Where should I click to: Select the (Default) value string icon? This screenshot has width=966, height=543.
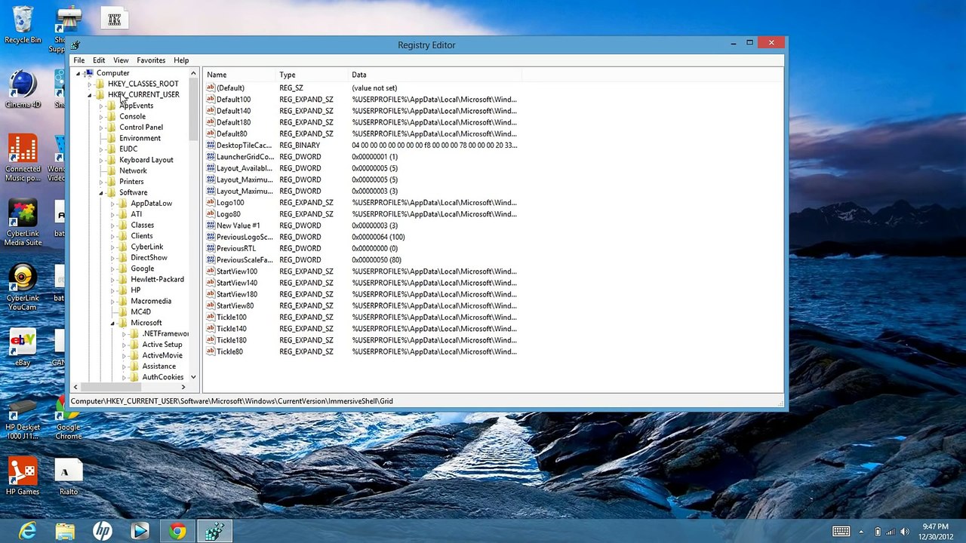coord(211,88)
